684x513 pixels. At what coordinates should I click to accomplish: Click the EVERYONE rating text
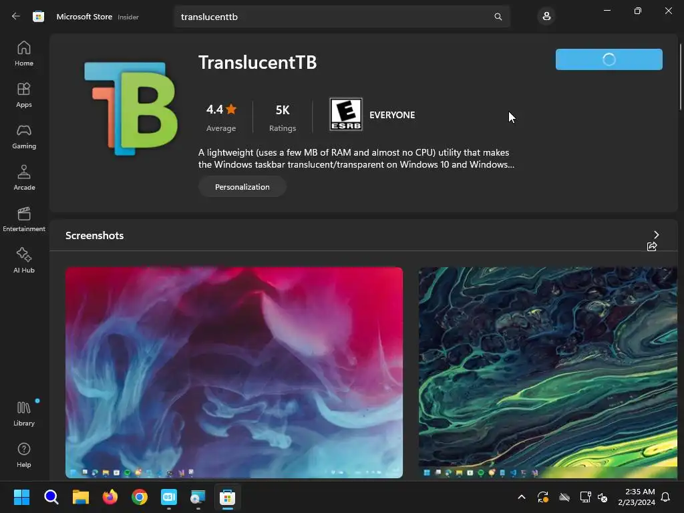[x=392, y=115]
